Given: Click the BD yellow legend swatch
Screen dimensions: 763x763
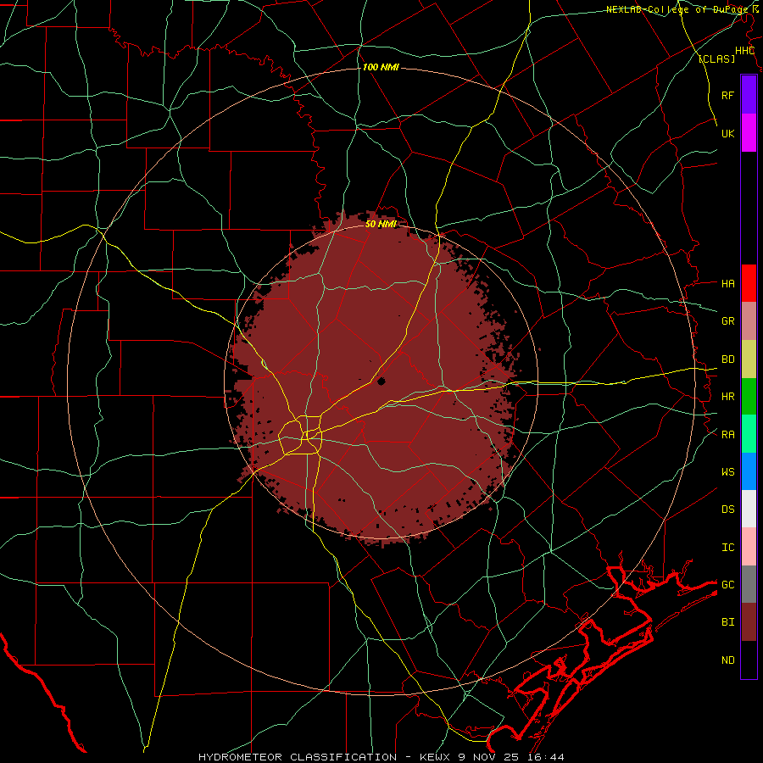Looking at the screenshot, I should tap(749, 359).
